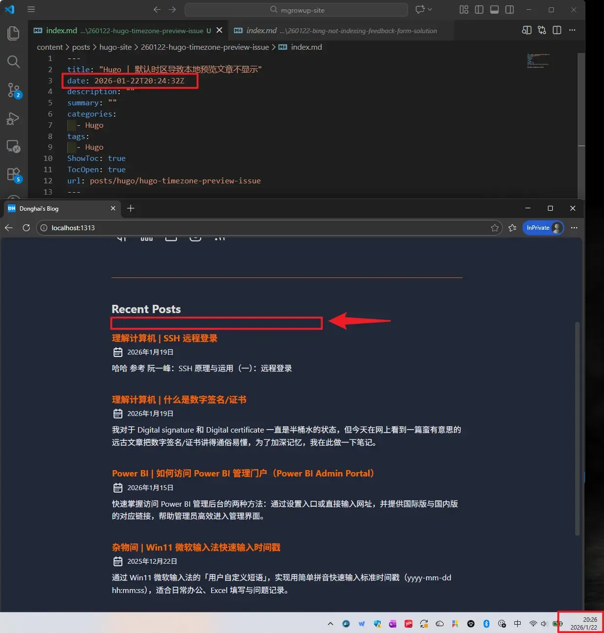This screenshot has height=633, width=604.
Task: Toggle the secondary sidebar
Action: [509, 9]
